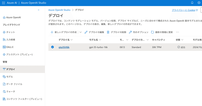Screen dimensions: 202x106
Task: Open プライバシーと Cookie link
Action: pos(184,10)
